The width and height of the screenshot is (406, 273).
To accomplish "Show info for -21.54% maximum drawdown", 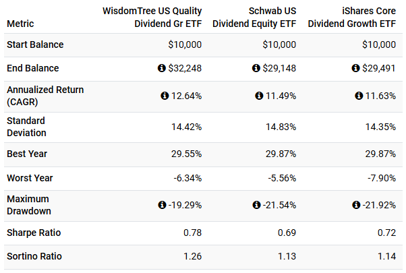I will point(256,205).
